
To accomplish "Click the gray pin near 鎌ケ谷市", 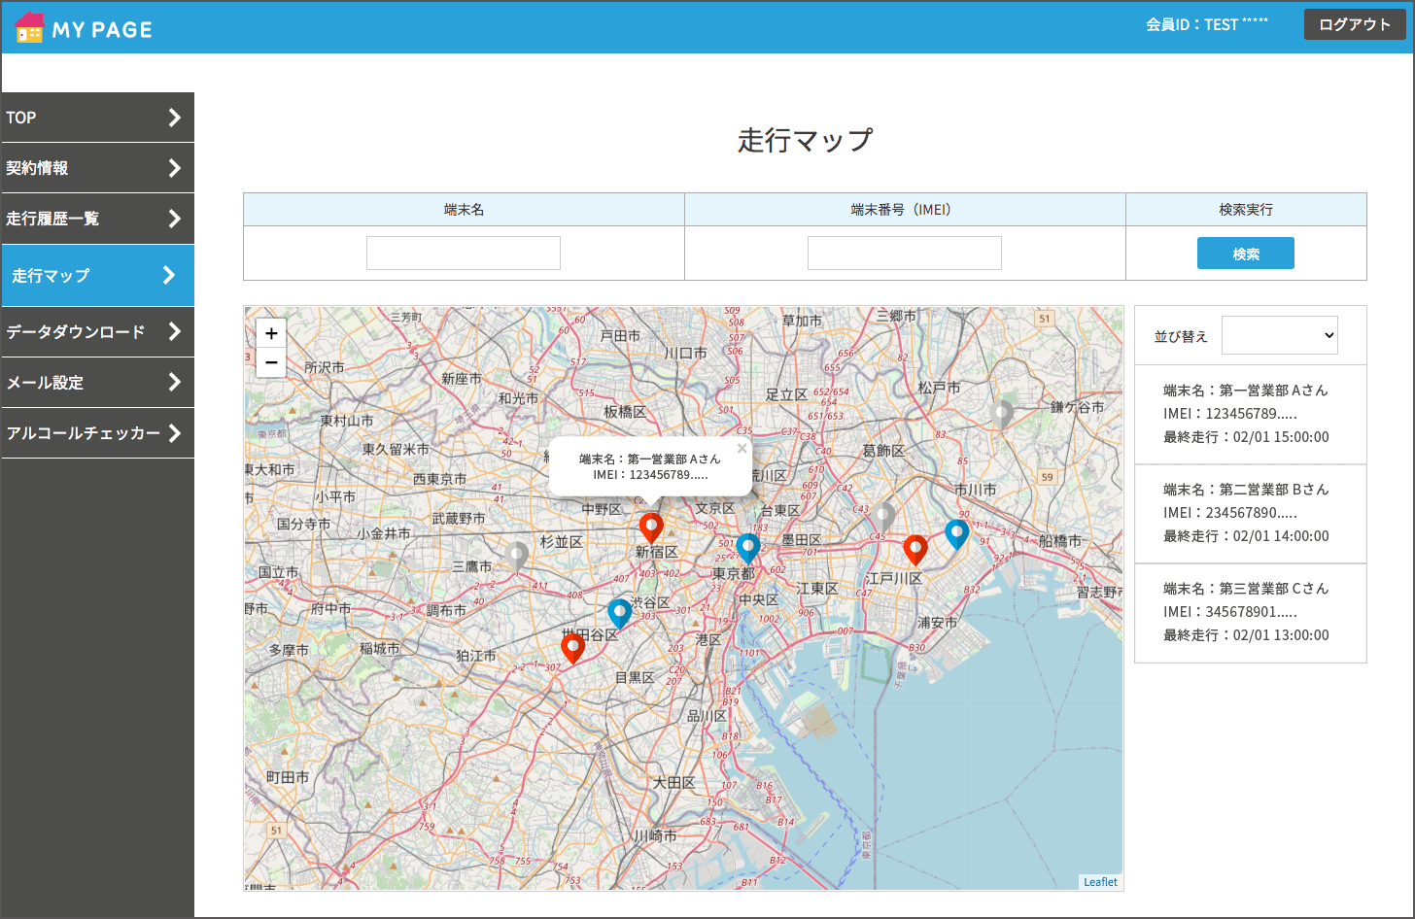I will point(1002,413).
